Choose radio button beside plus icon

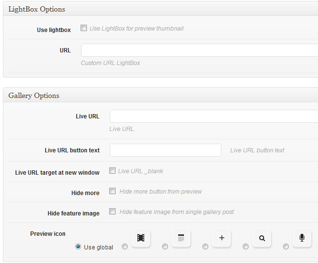(205, 247)
